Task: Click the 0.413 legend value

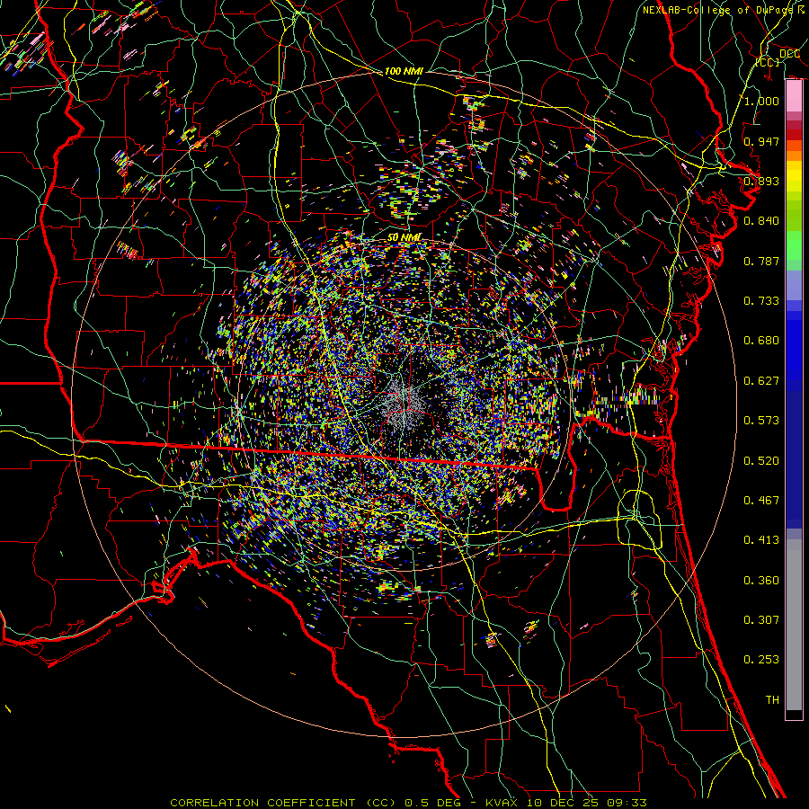Action: click(761, 540)
